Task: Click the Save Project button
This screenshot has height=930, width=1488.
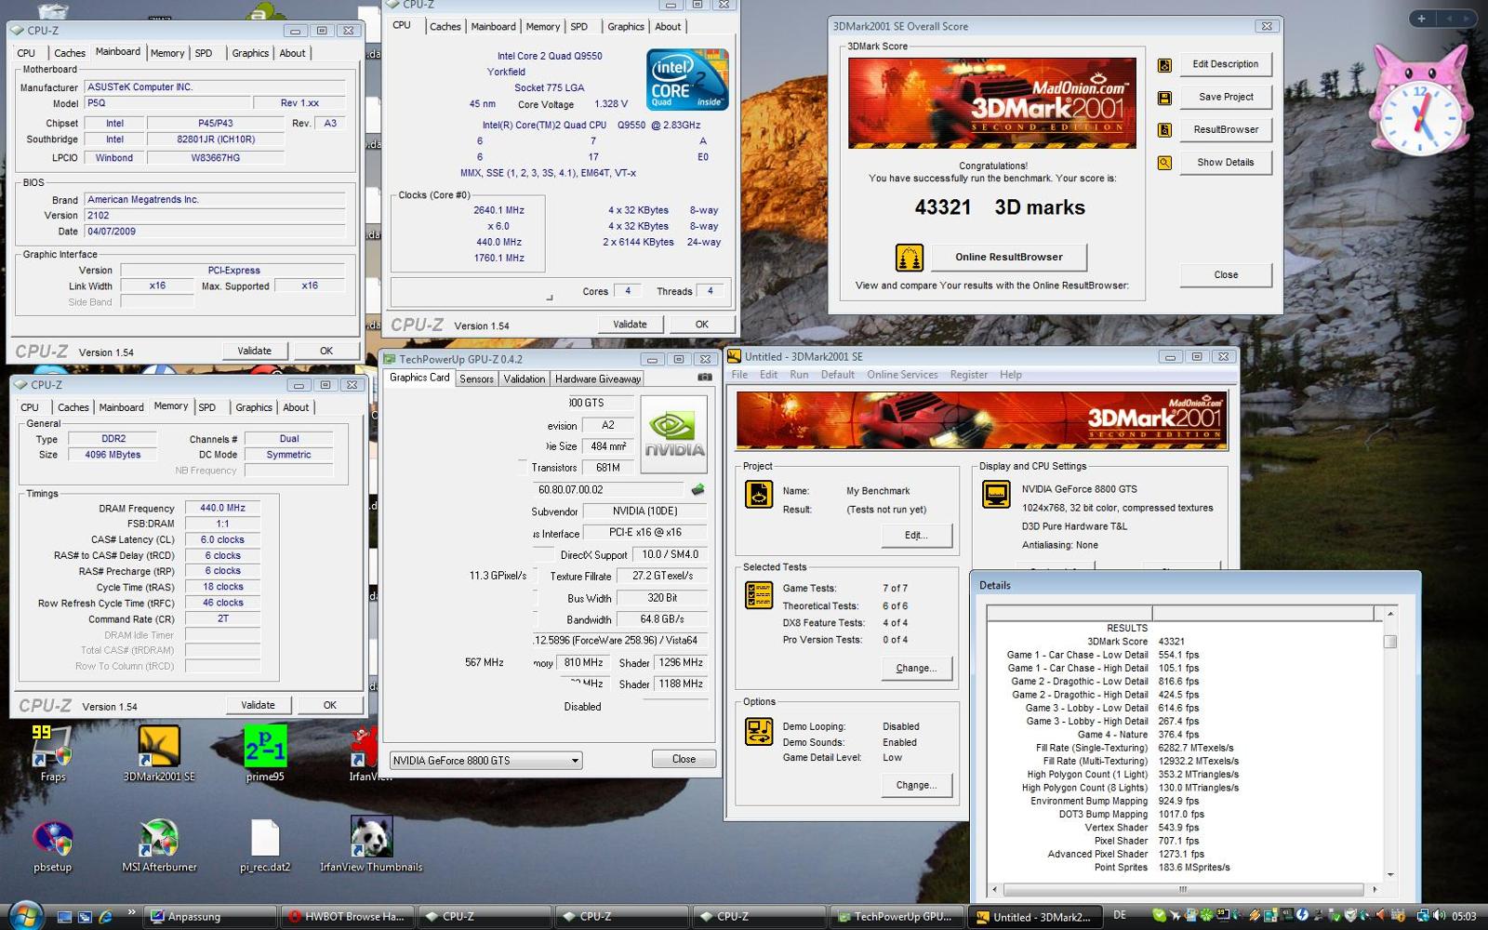Action: (x=1225, y=97)
